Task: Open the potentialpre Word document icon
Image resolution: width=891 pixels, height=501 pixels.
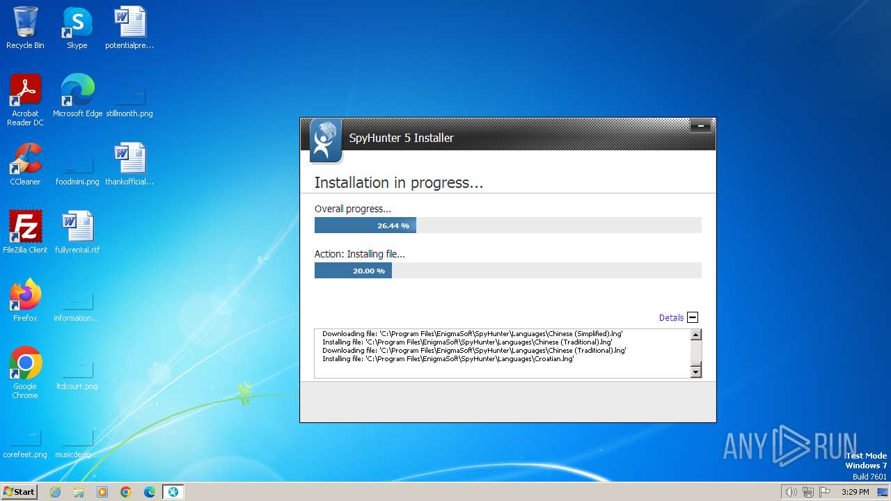Action: tap(129, 28)
